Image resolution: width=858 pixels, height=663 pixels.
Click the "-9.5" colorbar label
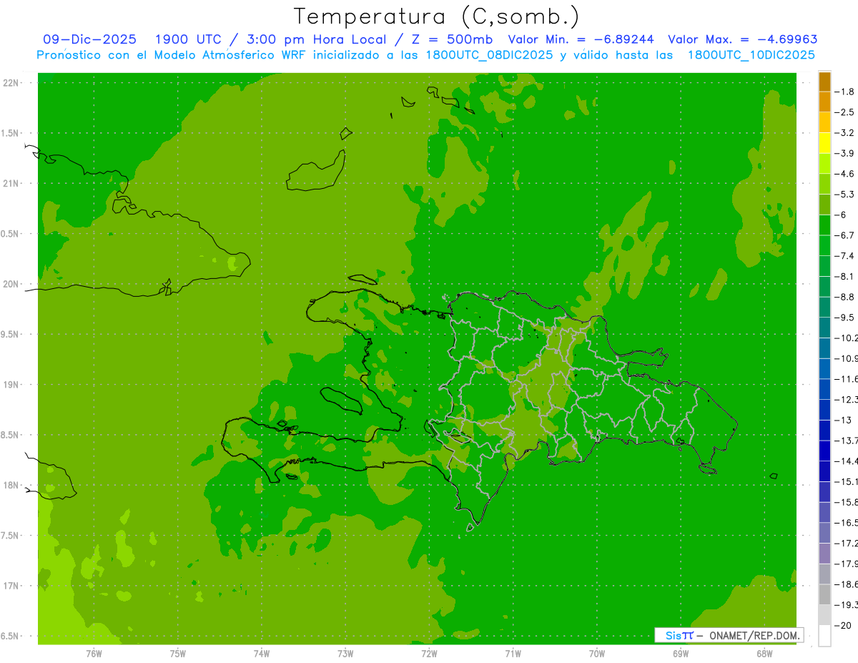844,318
